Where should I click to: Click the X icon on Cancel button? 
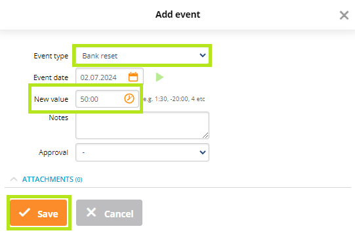click(x=91, y=213)
